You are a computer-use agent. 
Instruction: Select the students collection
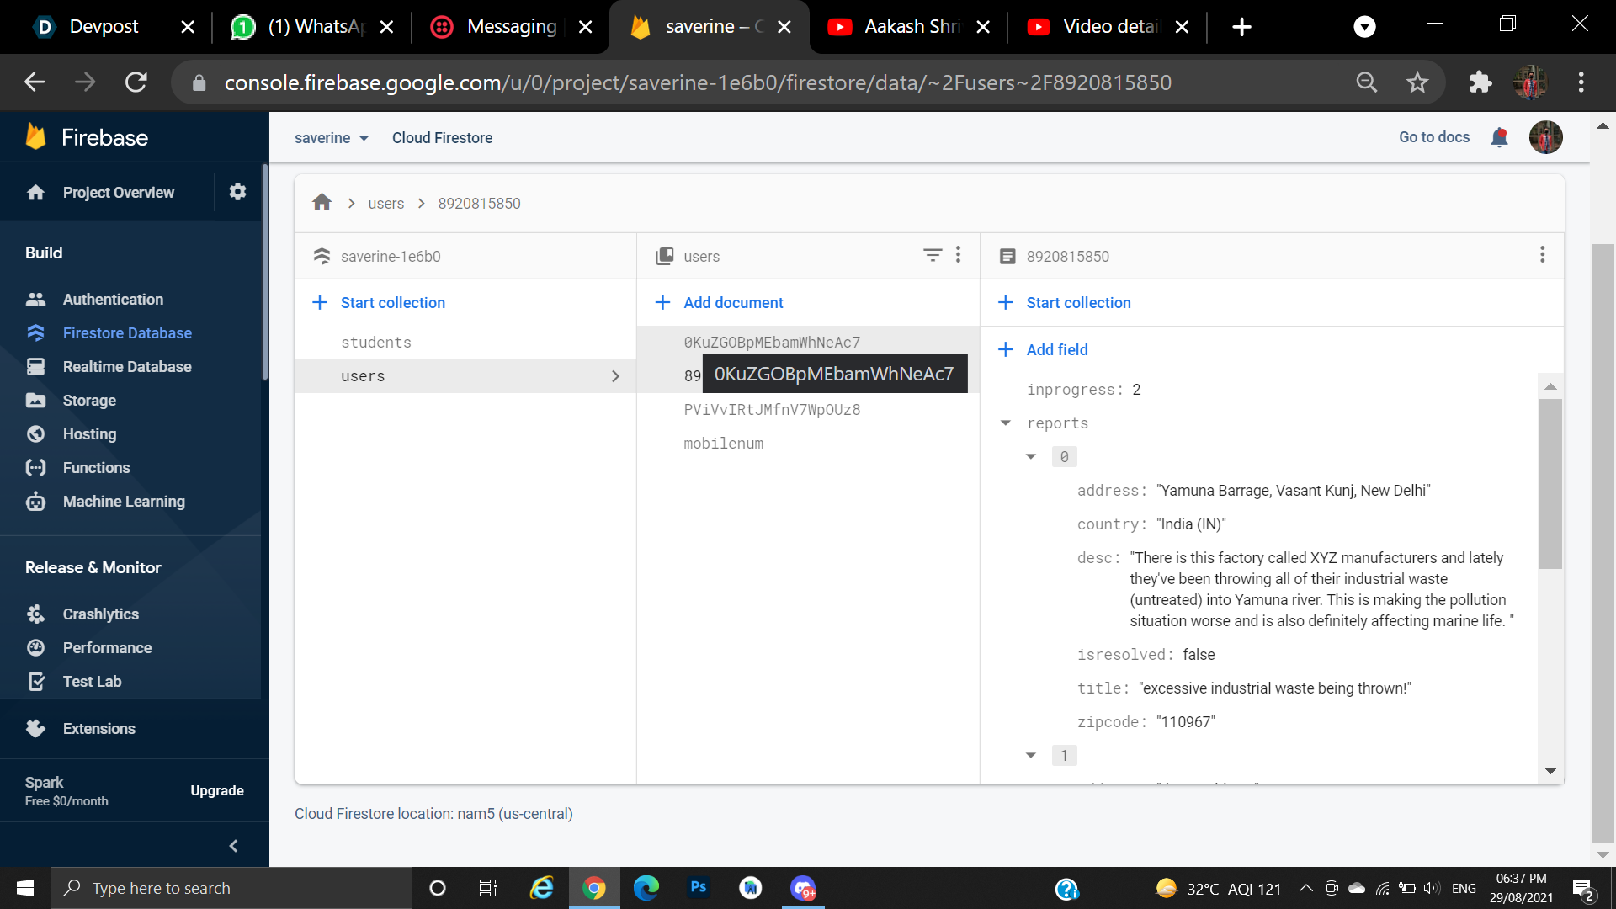tap(376, 343)
